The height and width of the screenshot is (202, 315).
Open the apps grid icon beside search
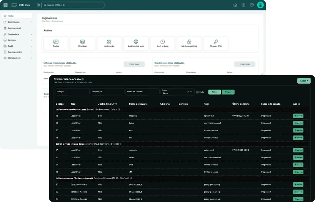pos(38,5)
